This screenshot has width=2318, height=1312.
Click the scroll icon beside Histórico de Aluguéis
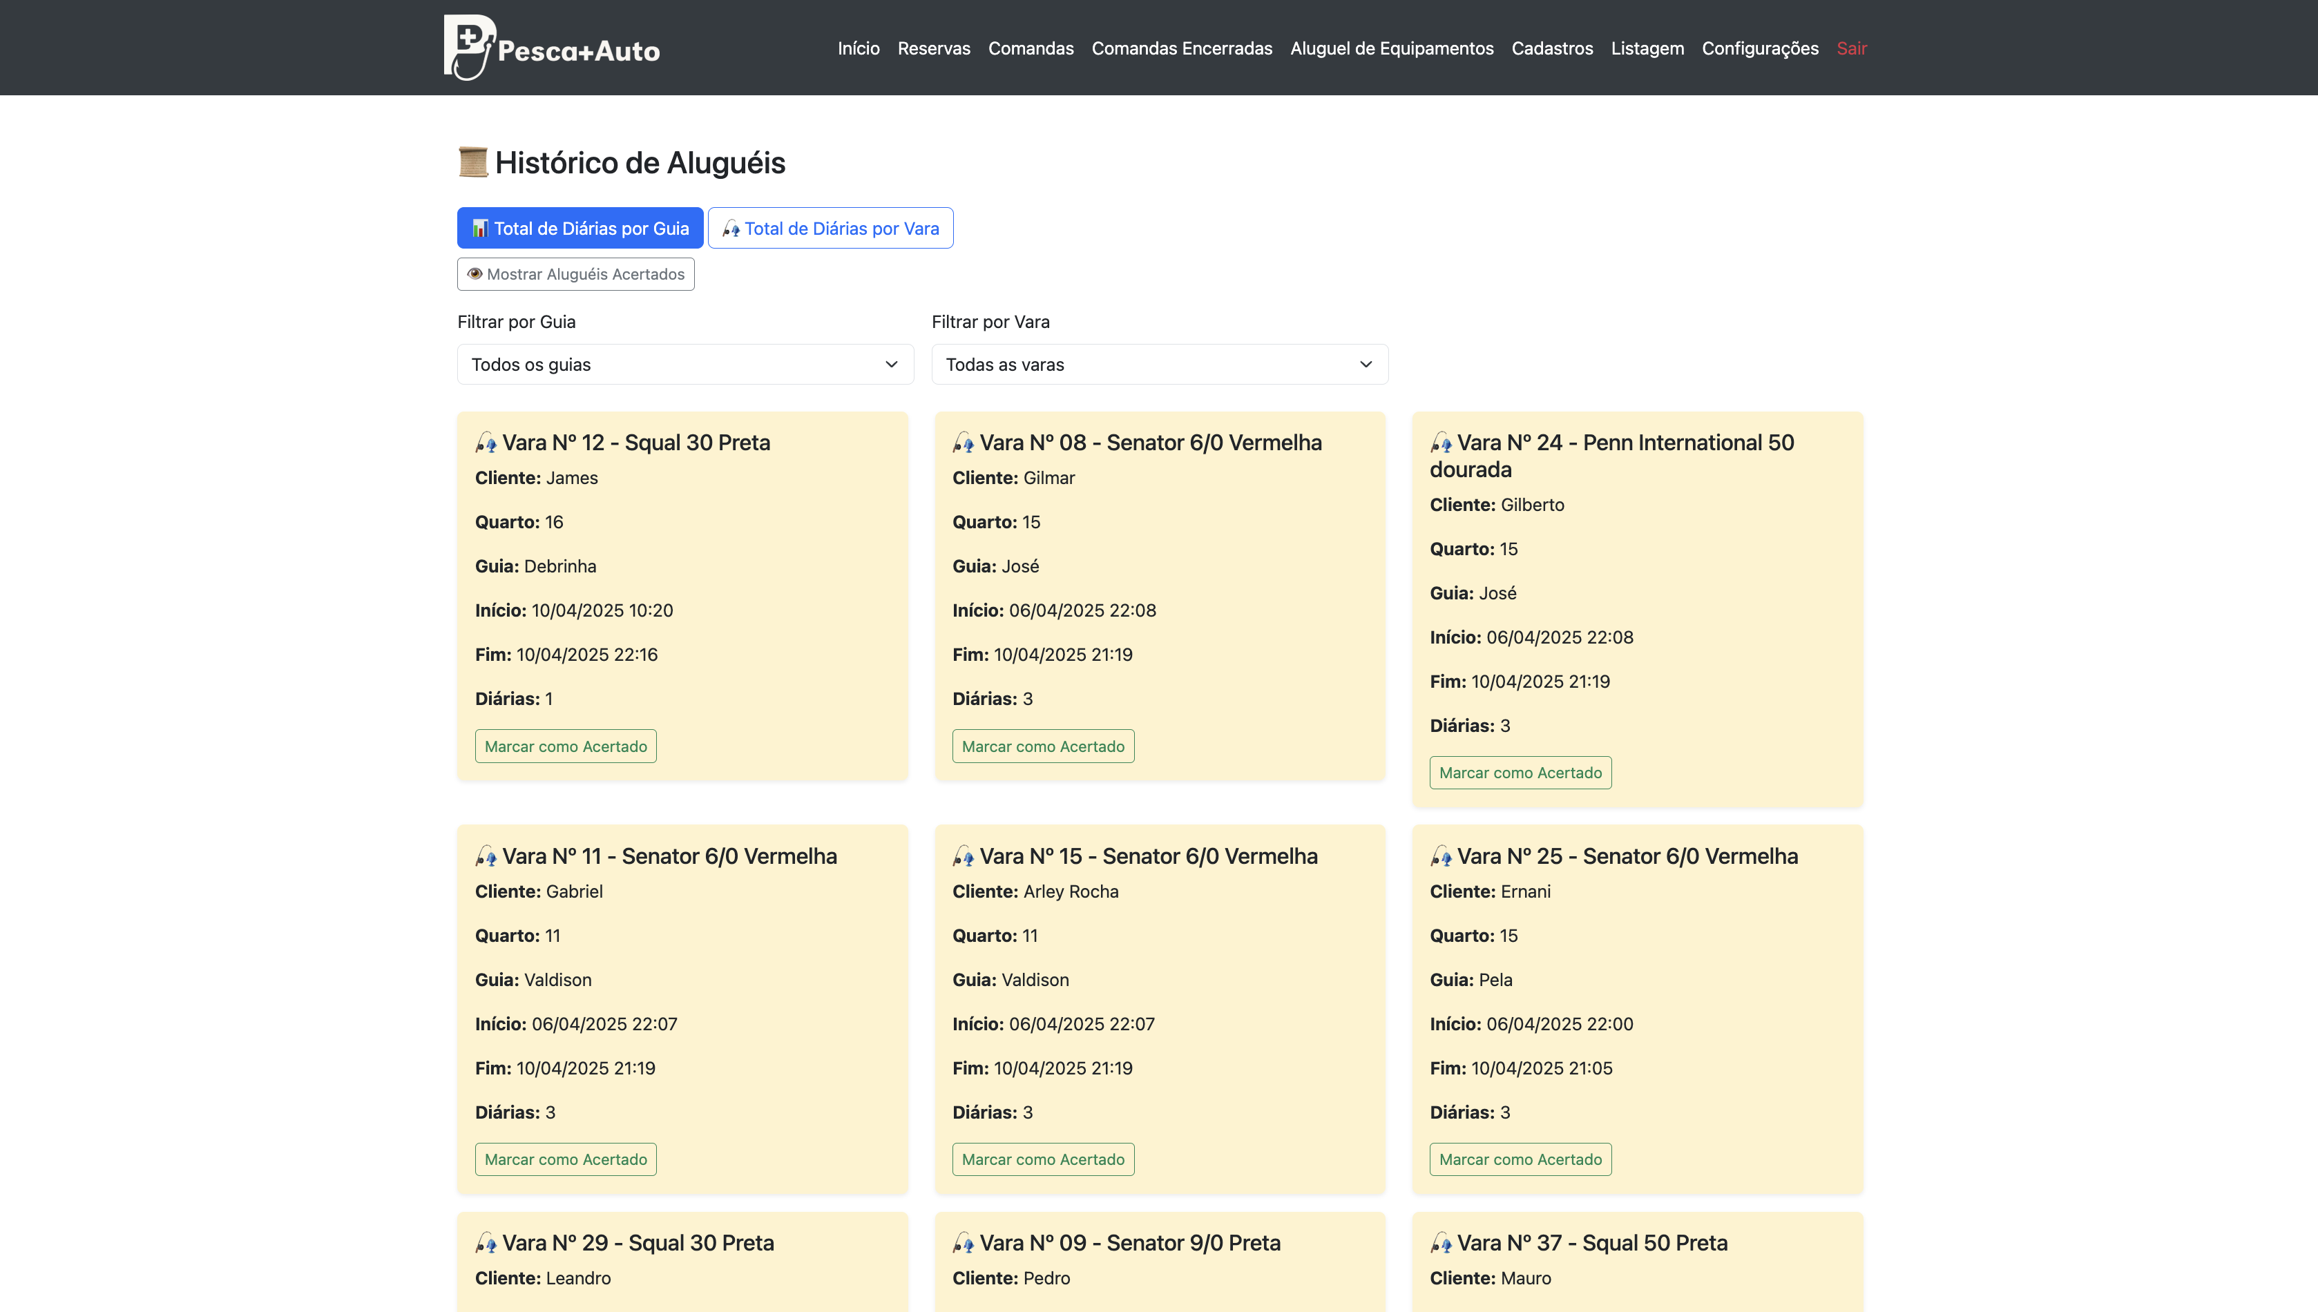[472, 162]
